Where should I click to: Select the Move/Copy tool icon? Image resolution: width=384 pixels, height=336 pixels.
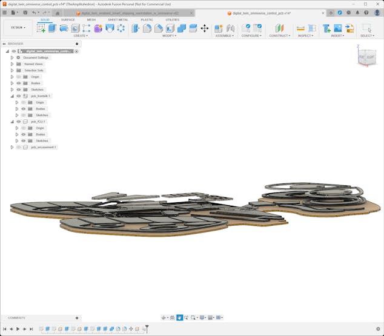[204, 28]
